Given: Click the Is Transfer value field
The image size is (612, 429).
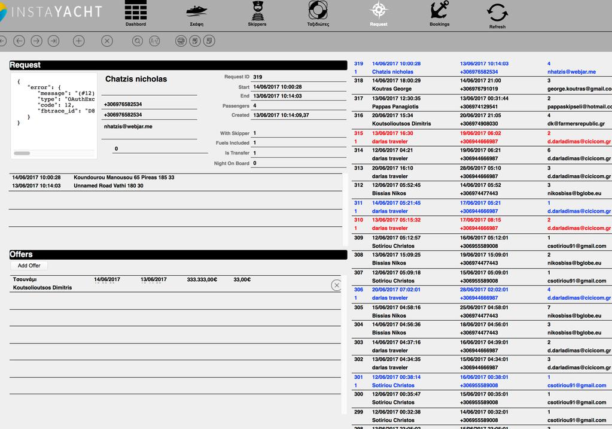Looking at the screenshot, I should coord(298,153).
